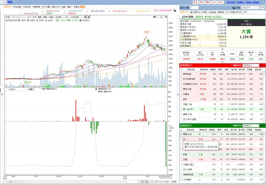Click the red icon in 區間買超15 header
This screenshot has width=266, height=185.
click(x=261, y=65)
